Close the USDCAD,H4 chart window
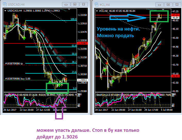 click(84, 4)
